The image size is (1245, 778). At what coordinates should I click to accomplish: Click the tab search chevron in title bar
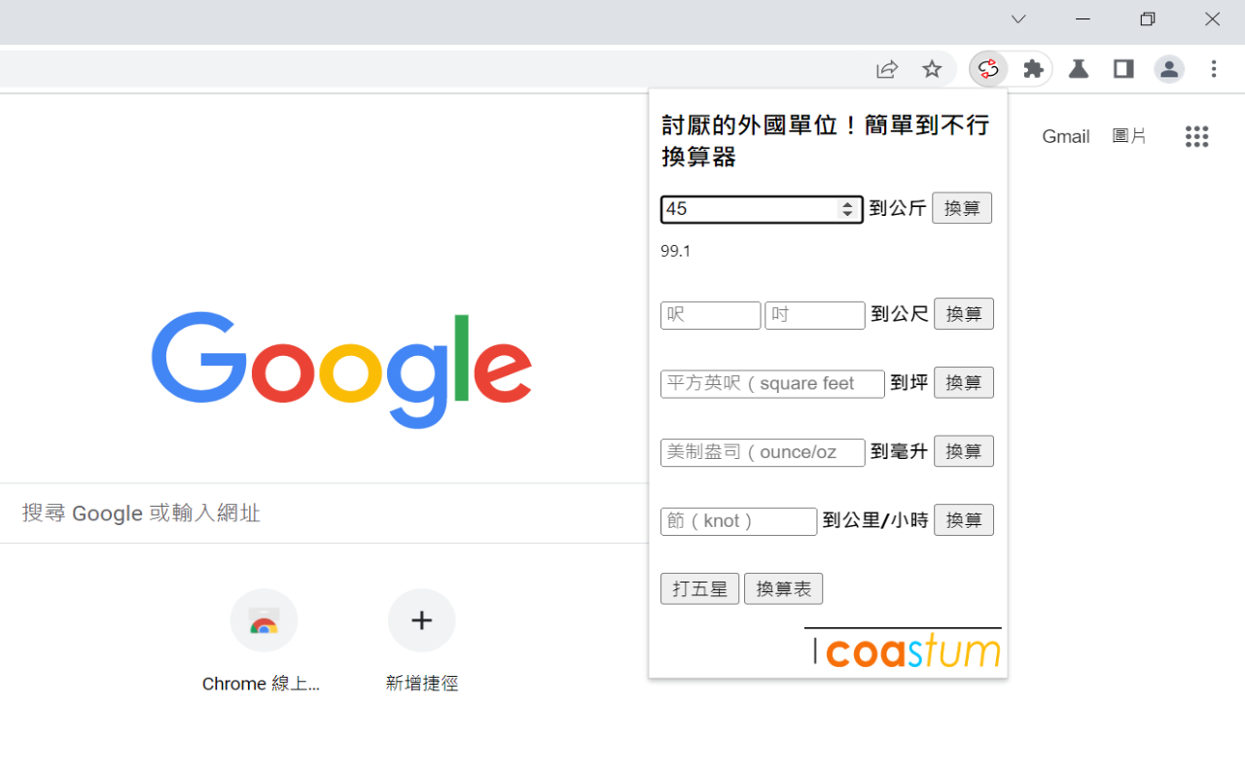[x=1018, y=19]
